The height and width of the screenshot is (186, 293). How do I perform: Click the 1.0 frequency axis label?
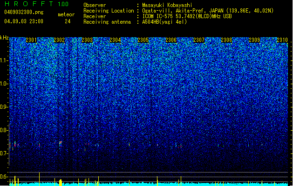coord(4,84)
